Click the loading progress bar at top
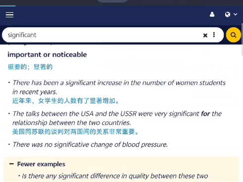The width and height of the screenshot is (243, 182). point(8,6)
